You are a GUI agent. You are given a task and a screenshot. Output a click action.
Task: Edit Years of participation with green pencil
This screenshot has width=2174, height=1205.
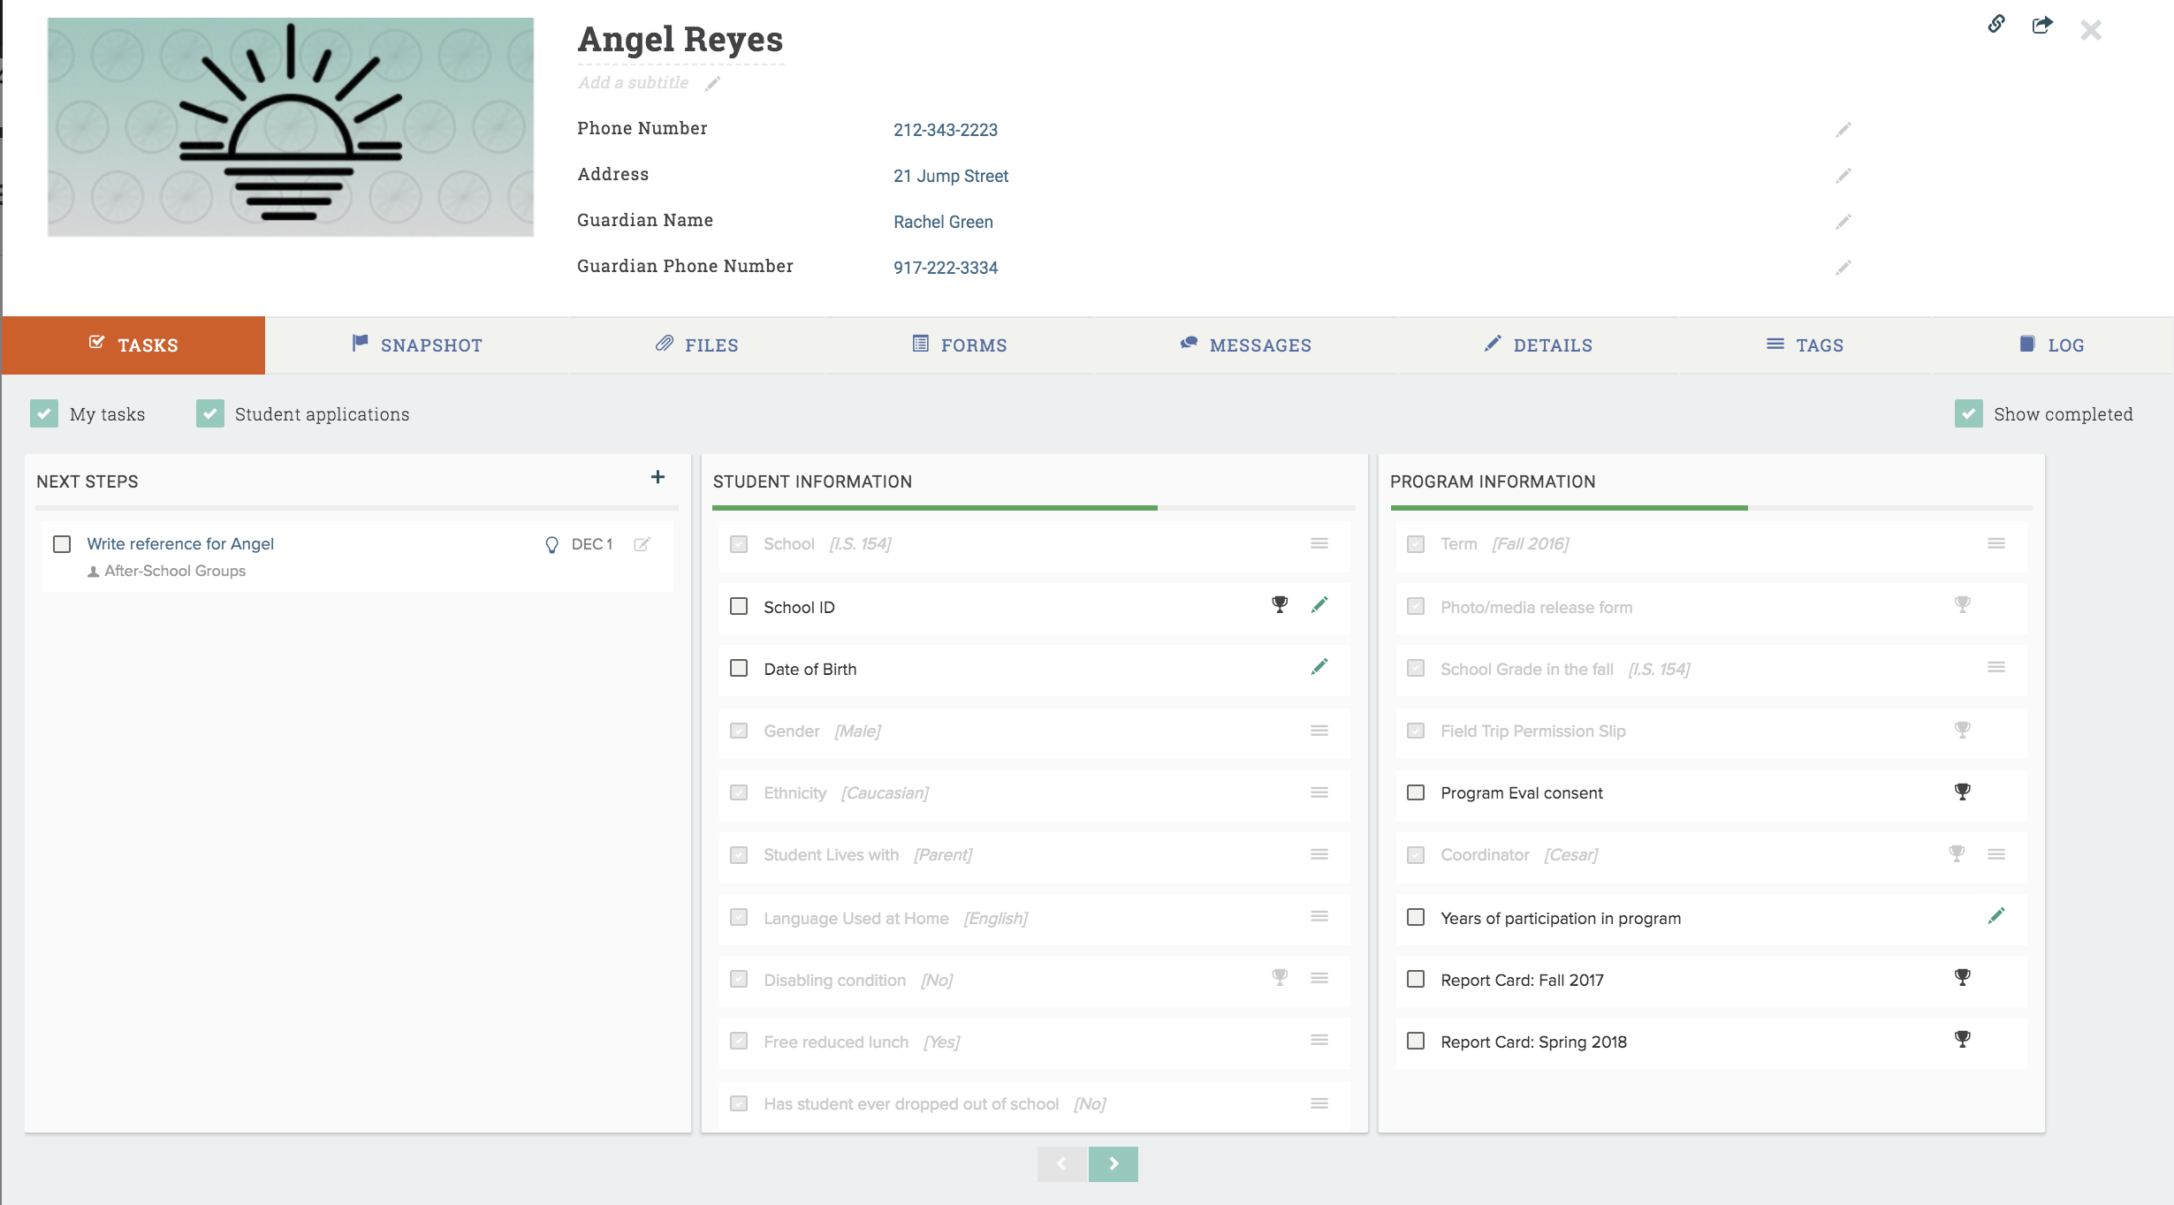[x=1995, y=916]
